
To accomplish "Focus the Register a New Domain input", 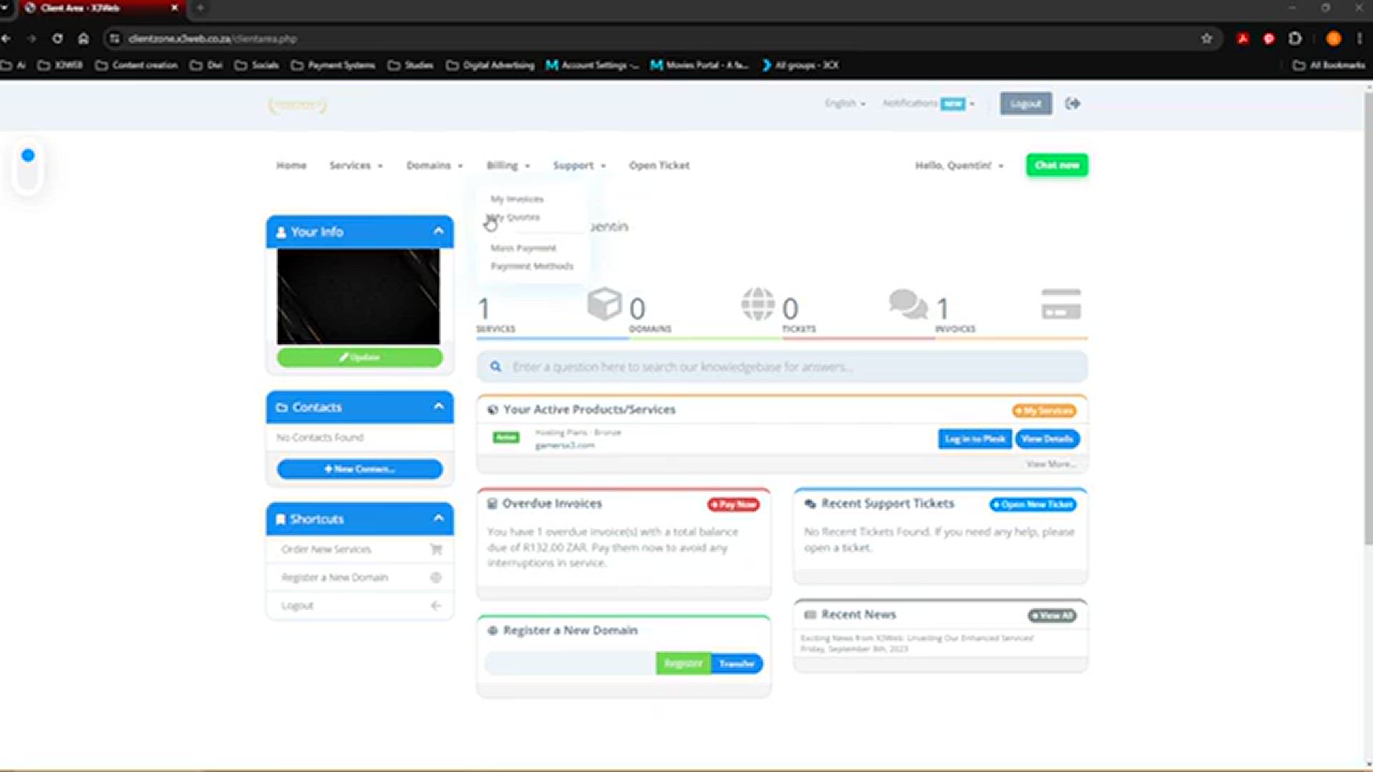I will pyautogui.click(x=570, y=663).
